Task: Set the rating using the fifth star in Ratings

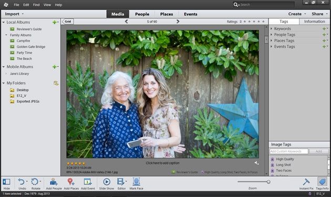Action: [263, 22]
